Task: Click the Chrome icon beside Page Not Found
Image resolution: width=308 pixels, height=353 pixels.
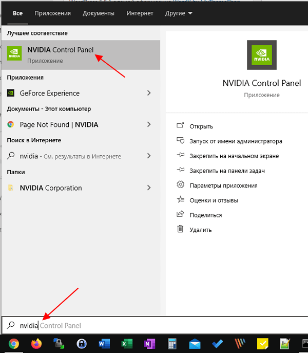Action: 11,124
